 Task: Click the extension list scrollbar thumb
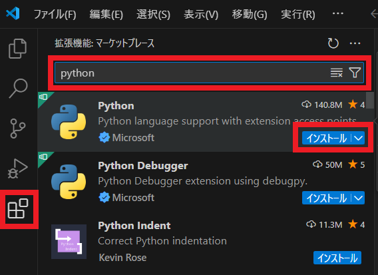370,101
